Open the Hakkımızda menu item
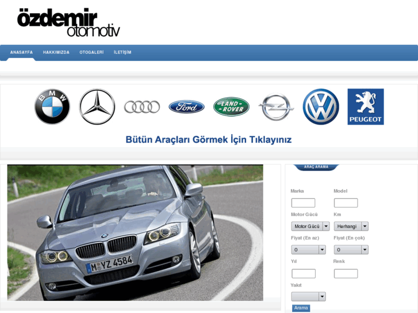Screen dimensions: 418x313 coord(56,52)
